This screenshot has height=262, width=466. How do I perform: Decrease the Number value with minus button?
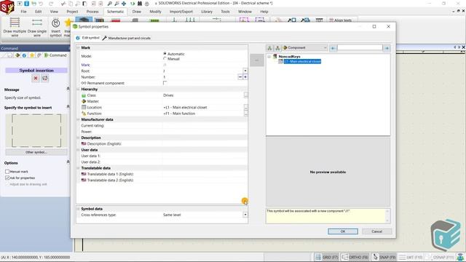[x=240, y=77]
